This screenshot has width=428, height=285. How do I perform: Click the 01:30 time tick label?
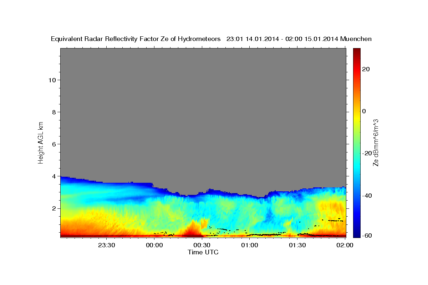click(x=297, y=245)
